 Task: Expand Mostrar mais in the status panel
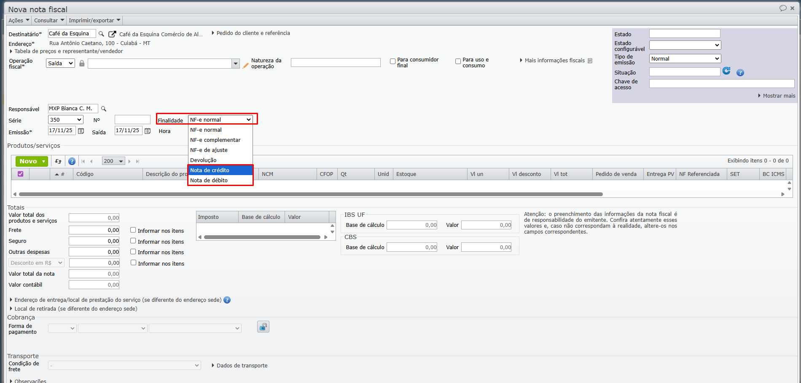coord(777,96)
